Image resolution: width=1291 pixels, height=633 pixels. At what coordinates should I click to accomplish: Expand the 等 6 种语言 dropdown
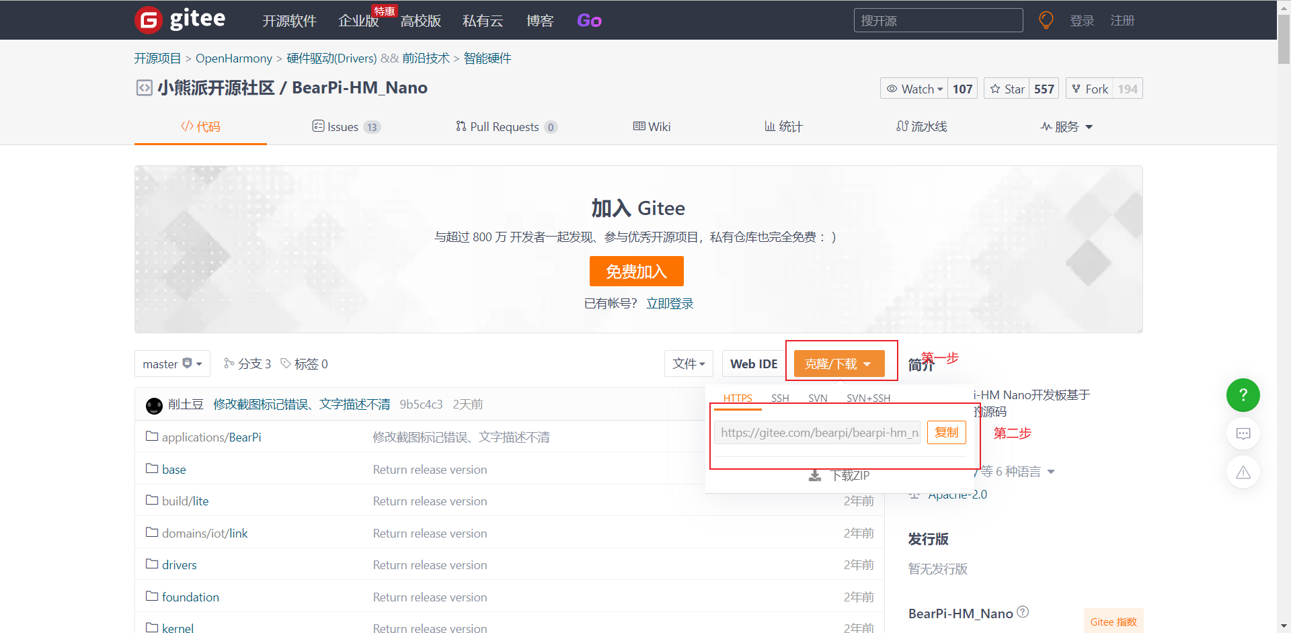(x=1017, y=472)
